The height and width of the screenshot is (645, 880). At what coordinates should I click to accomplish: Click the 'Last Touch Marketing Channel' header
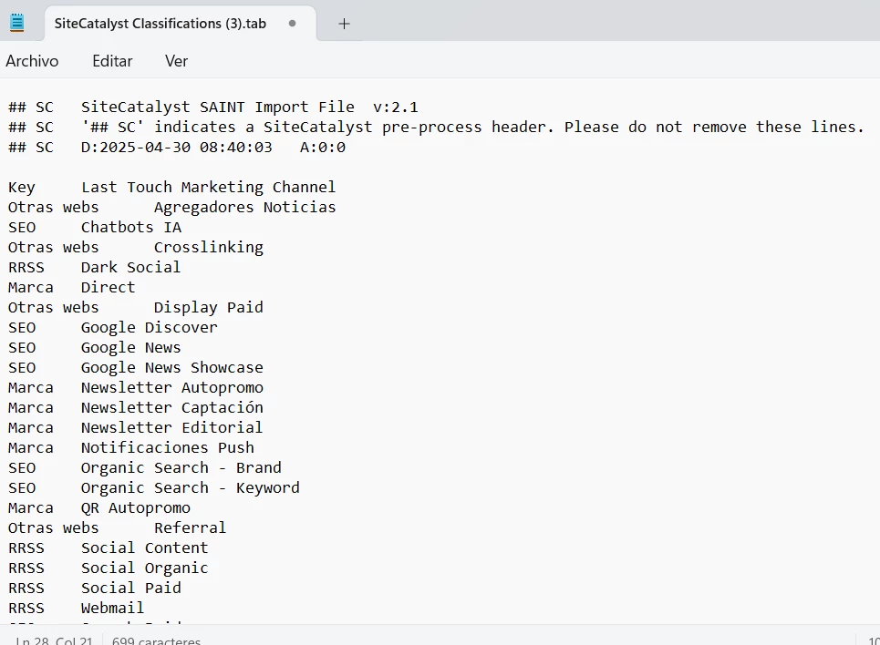coord(208,188)
